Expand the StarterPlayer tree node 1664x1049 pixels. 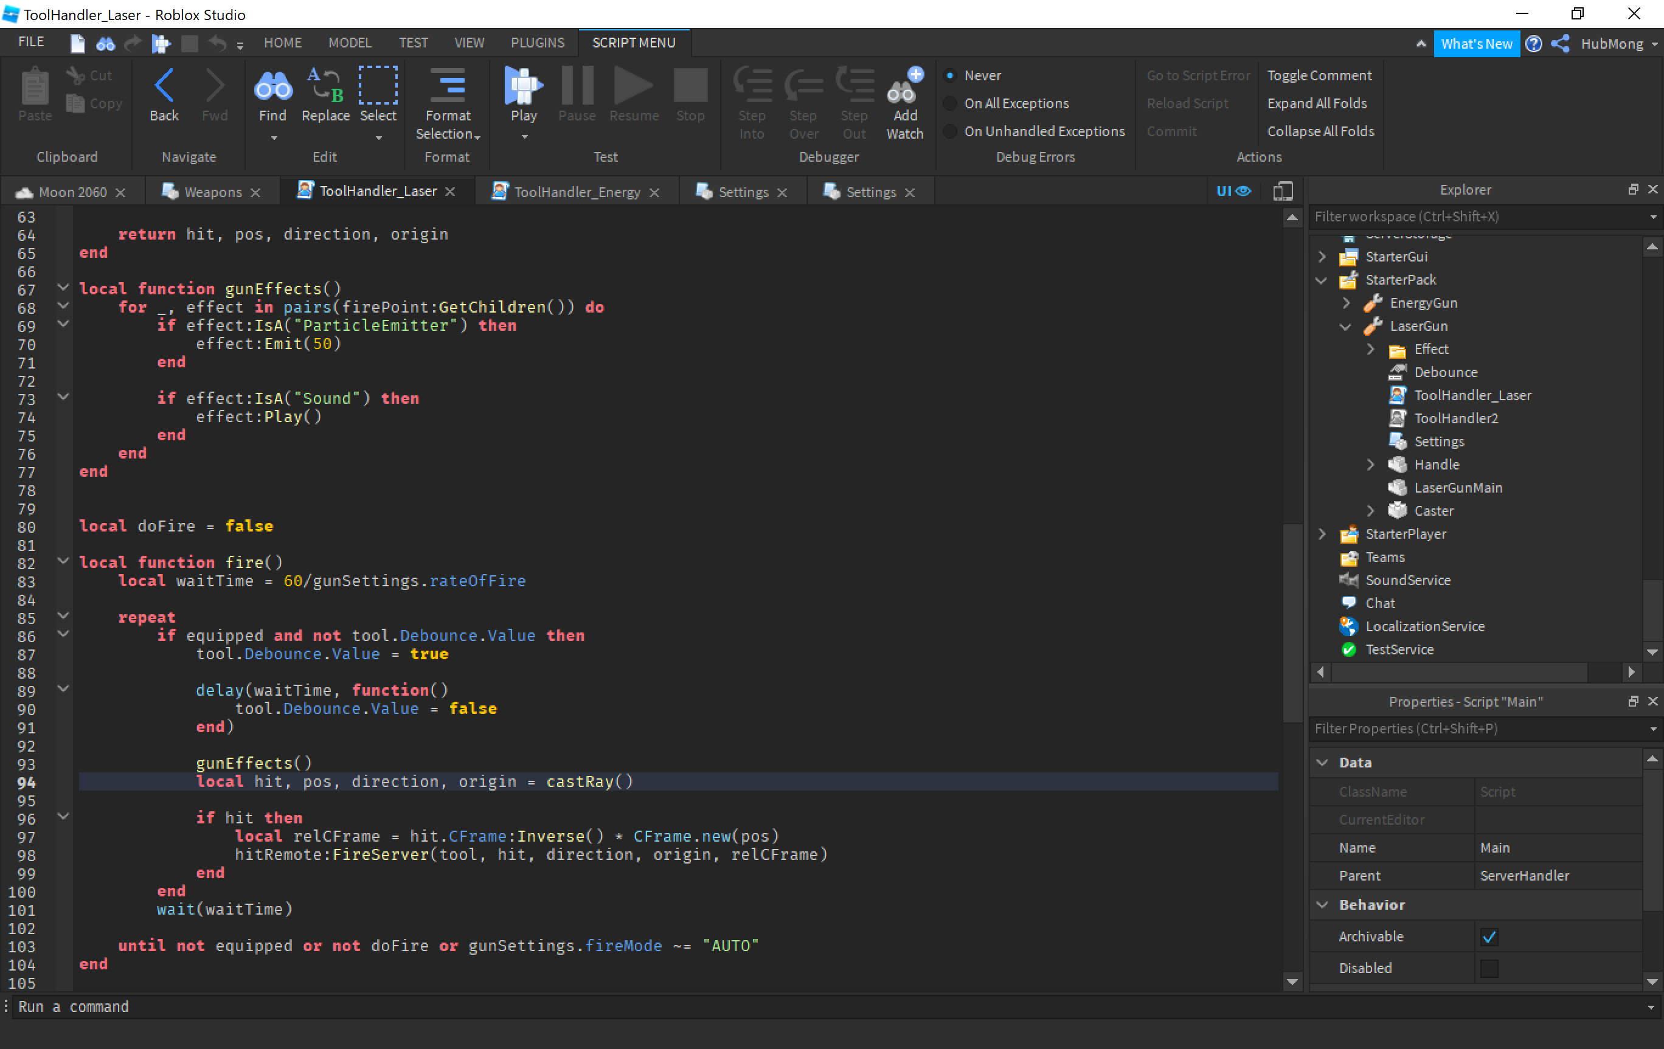coord(1321,534)
